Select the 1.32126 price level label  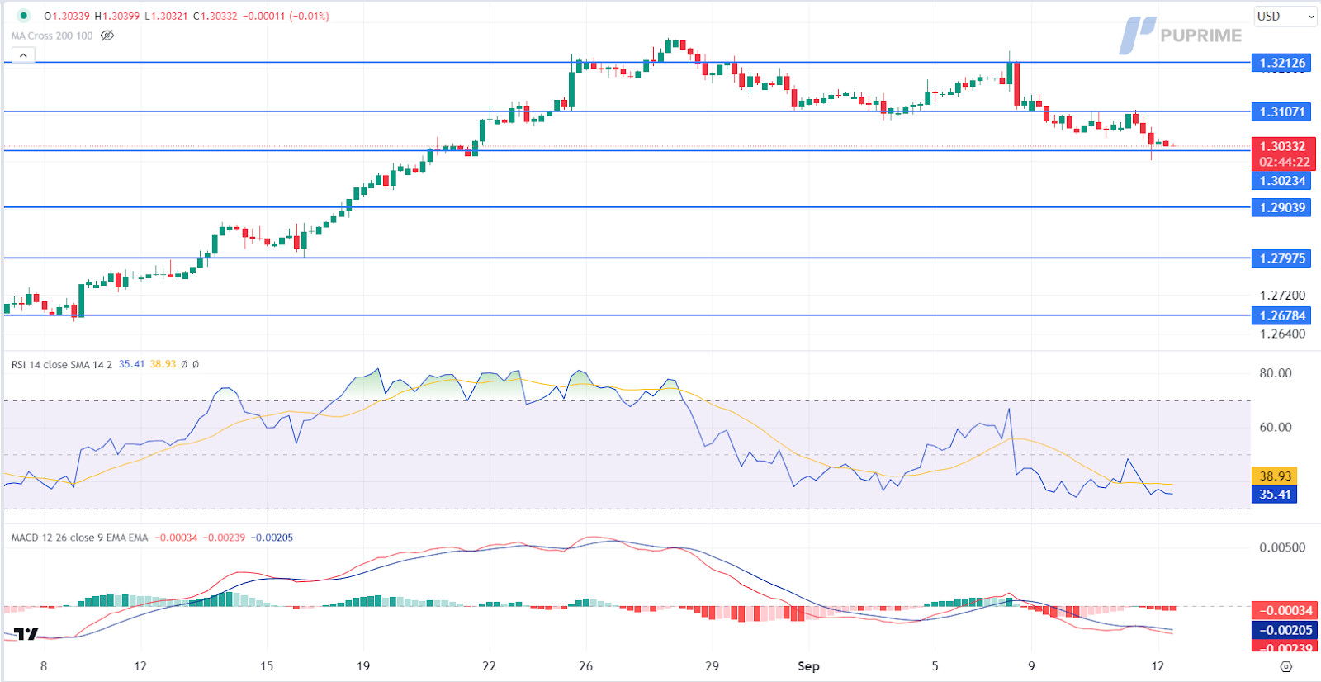pyautogui.click(x=1281, y=63)
